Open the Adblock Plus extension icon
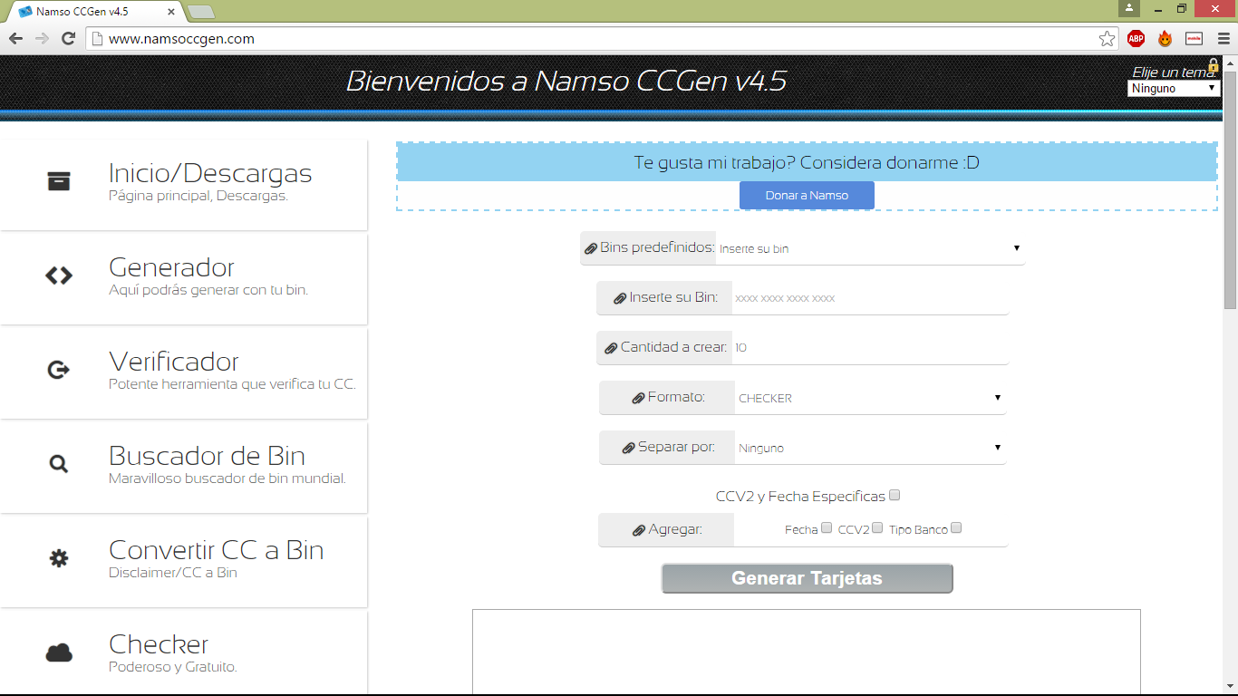Image resolution: width=1238 pixels, height=696 pixels. pos(1136,39)
